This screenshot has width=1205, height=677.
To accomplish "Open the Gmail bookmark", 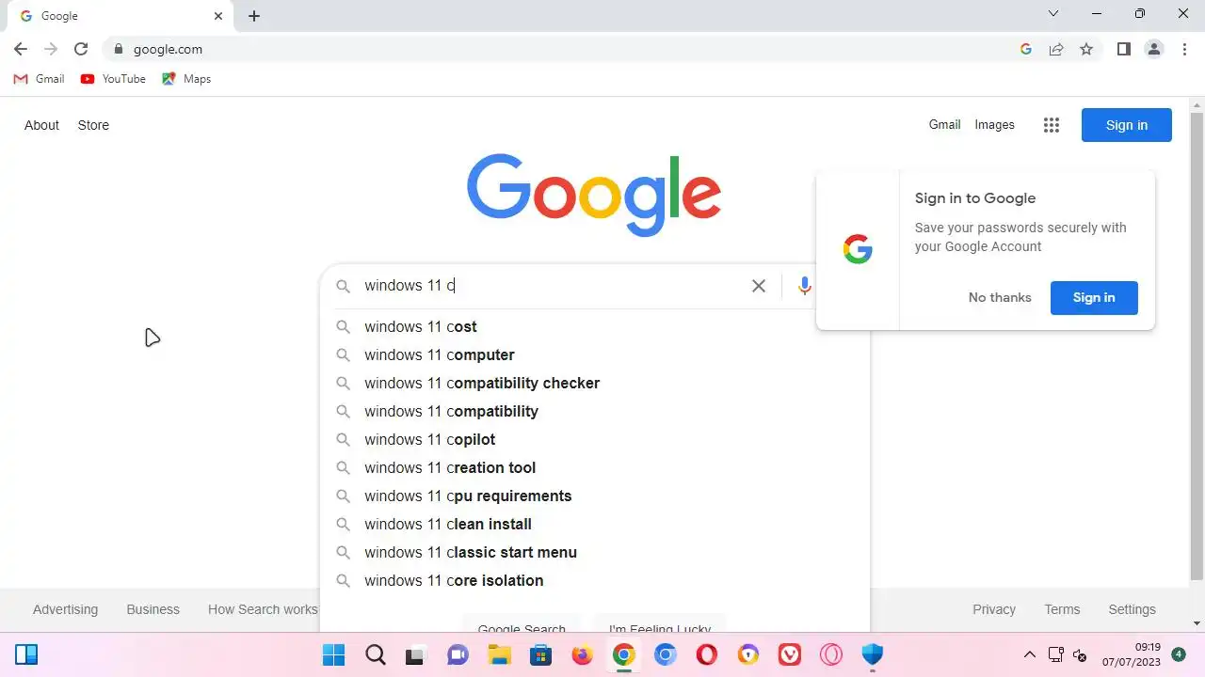I will pyautogui.click(x=40, y=79).
